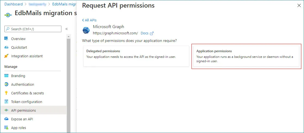The width and height of the screenshot is (304, 133).
Task: Click the Overview grid icon
Action: pyautogui.click(x=7, y=39)
